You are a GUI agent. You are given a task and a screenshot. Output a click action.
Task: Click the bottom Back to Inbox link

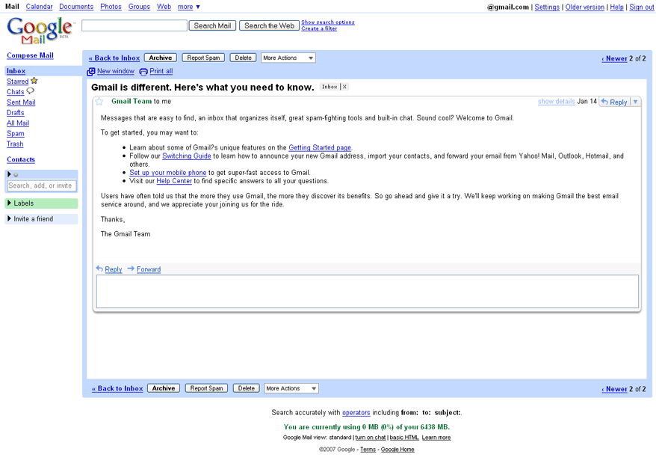tap(117, 389)
